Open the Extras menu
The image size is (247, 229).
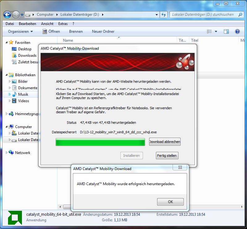pos(63,24)
